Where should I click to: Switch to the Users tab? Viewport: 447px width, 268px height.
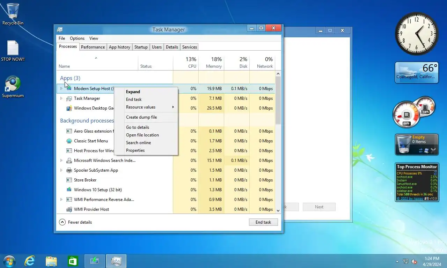(x=157, y=47)
